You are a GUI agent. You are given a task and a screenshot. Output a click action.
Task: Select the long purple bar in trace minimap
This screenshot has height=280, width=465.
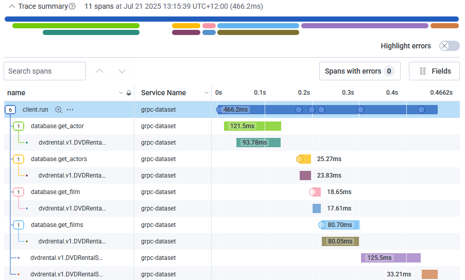point(365,26)
